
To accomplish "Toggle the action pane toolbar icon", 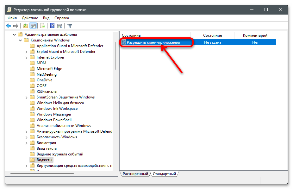I will (60, 26).
